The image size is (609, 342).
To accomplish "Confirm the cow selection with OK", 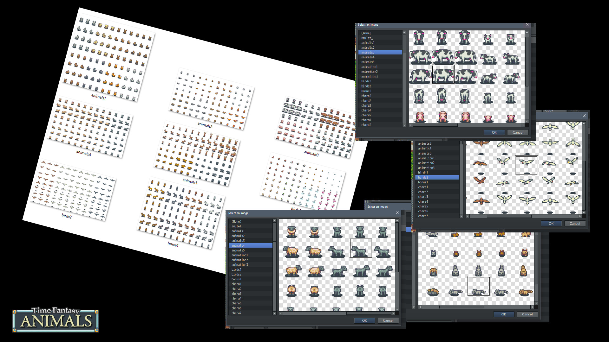I will tap(494, 132).
